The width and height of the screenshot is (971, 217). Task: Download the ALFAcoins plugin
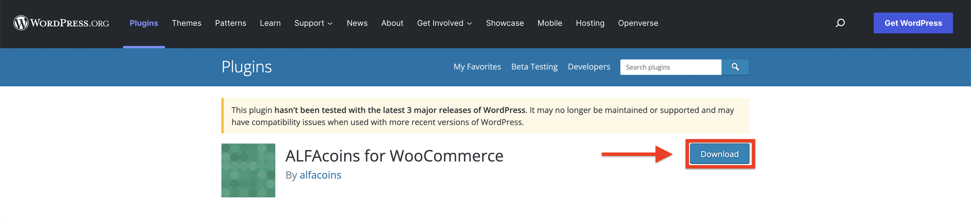pos(719,154)
